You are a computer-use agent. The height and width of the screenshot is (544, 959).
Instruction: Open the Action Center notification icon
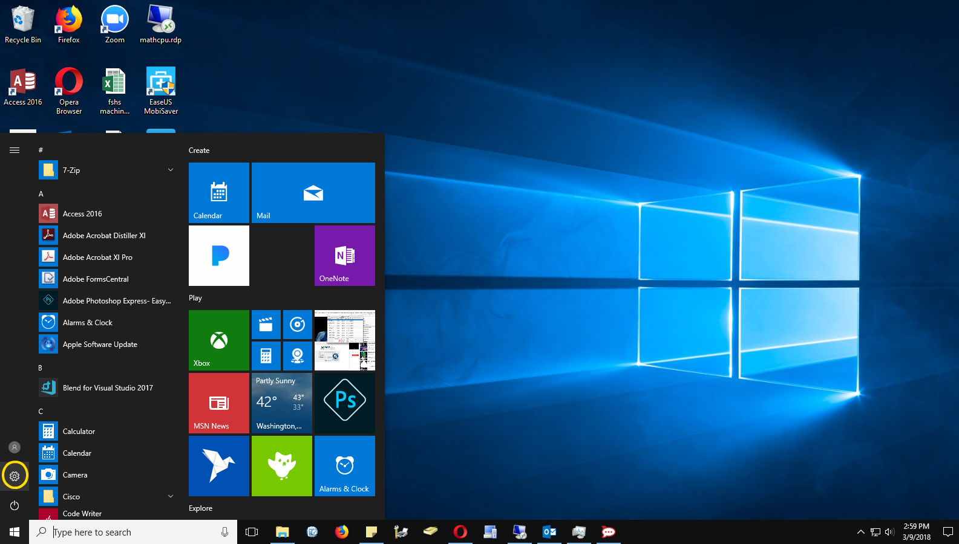point(948,532)
